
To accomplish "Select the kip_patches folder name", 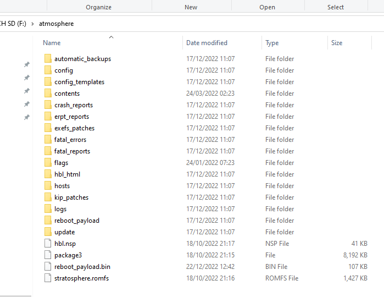I will 71,197.
